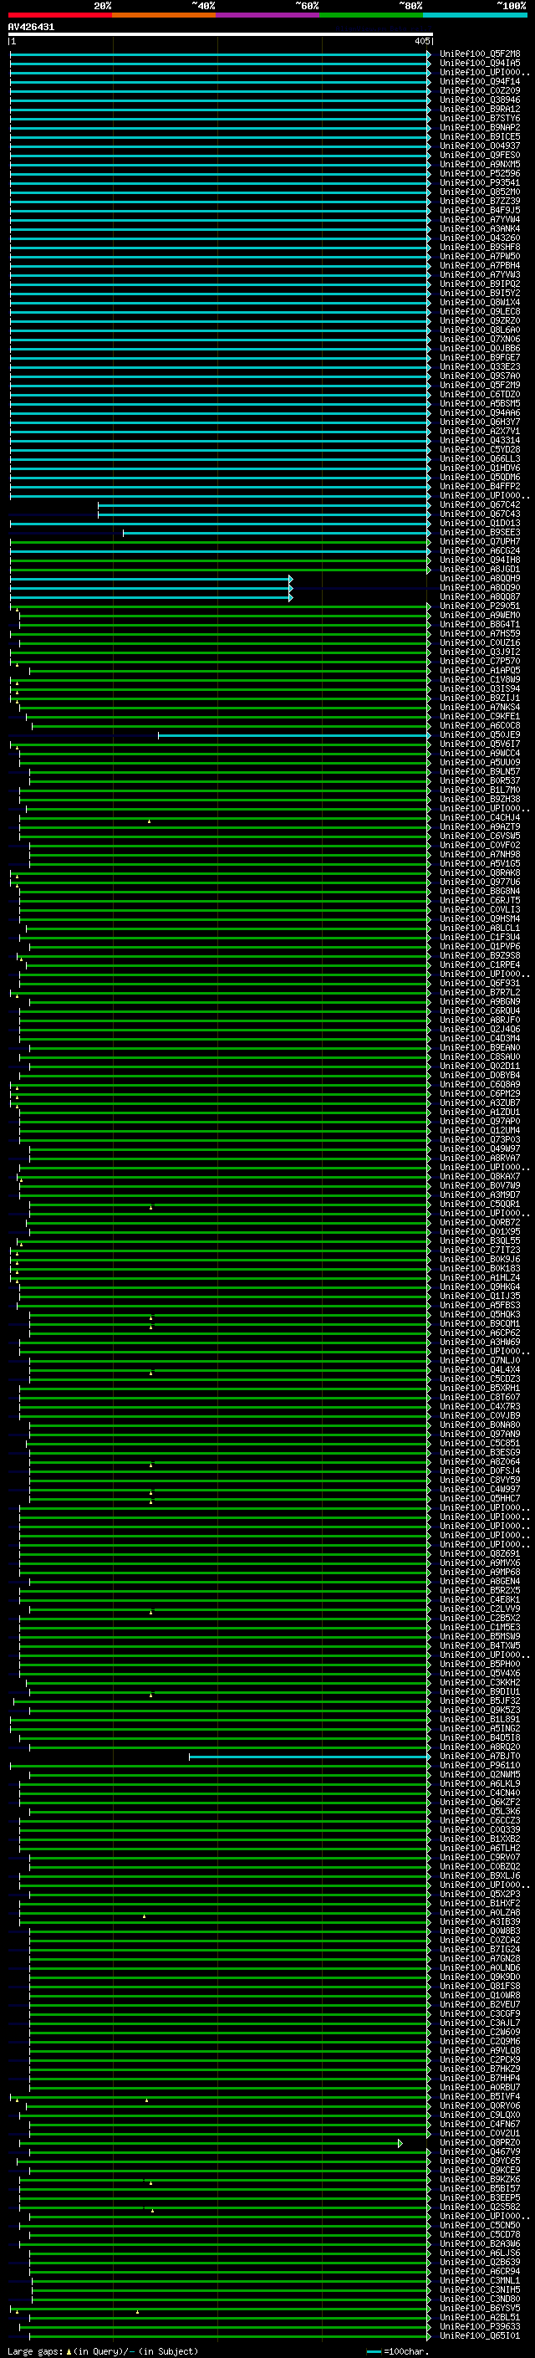Click the short cyan alignment bar for UniRef100_A8QQH9

coord(151,579)
